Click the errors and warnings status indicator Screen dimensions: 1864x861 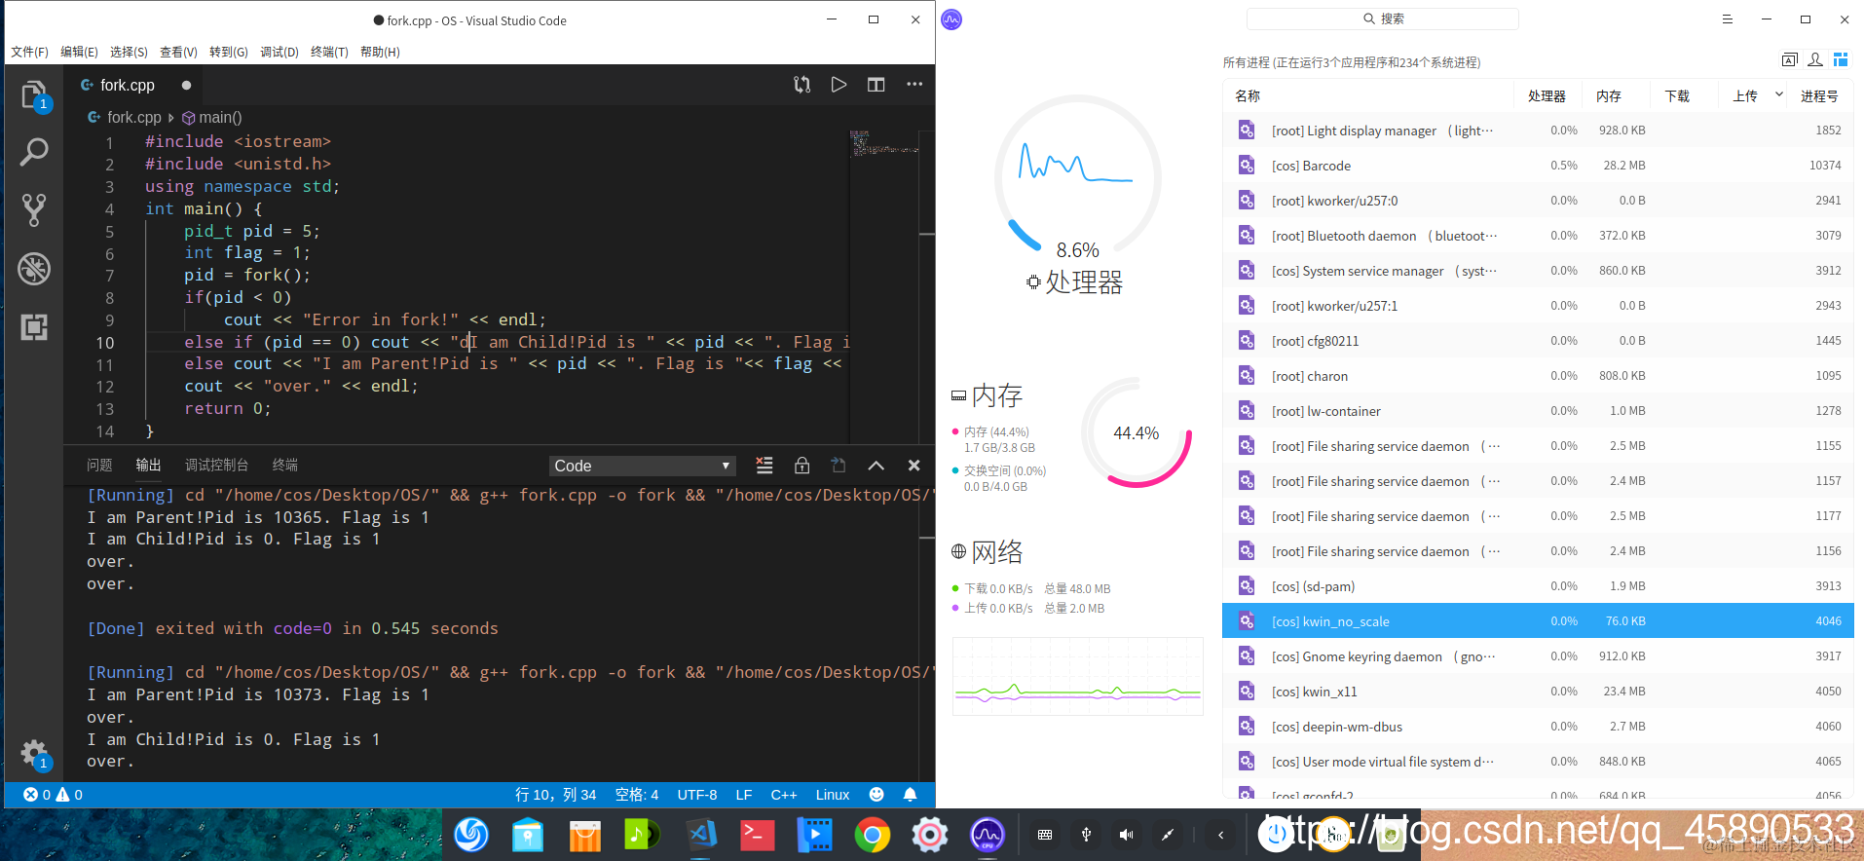pyautogui.click(x=53, y=795)
